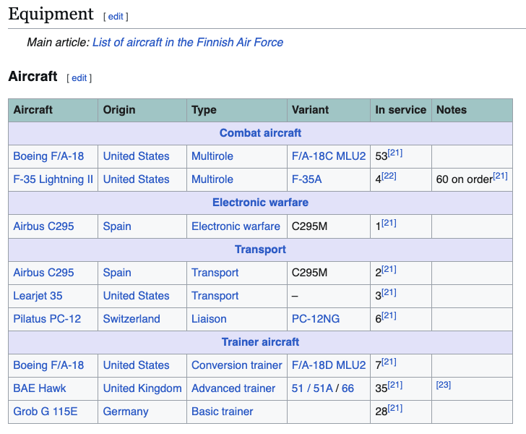Open Electronic warfare section heading link

pos(260,203)
